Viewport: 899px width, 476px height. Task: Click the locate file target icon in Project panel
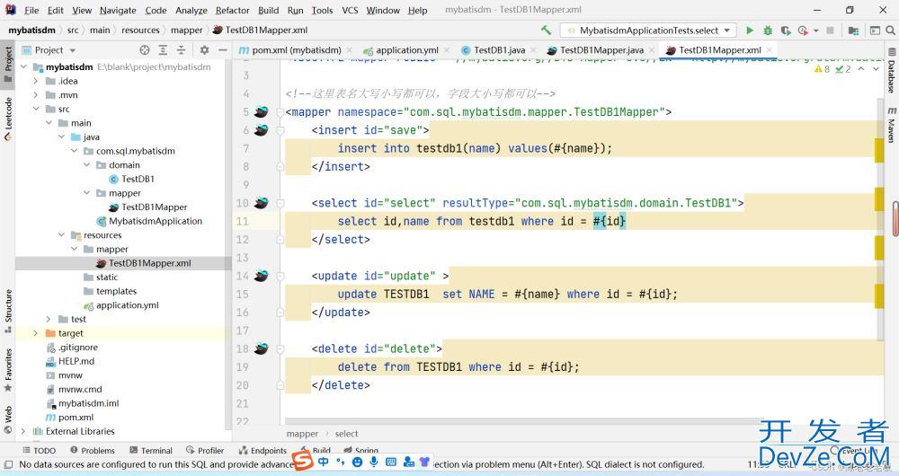(145, 50)
